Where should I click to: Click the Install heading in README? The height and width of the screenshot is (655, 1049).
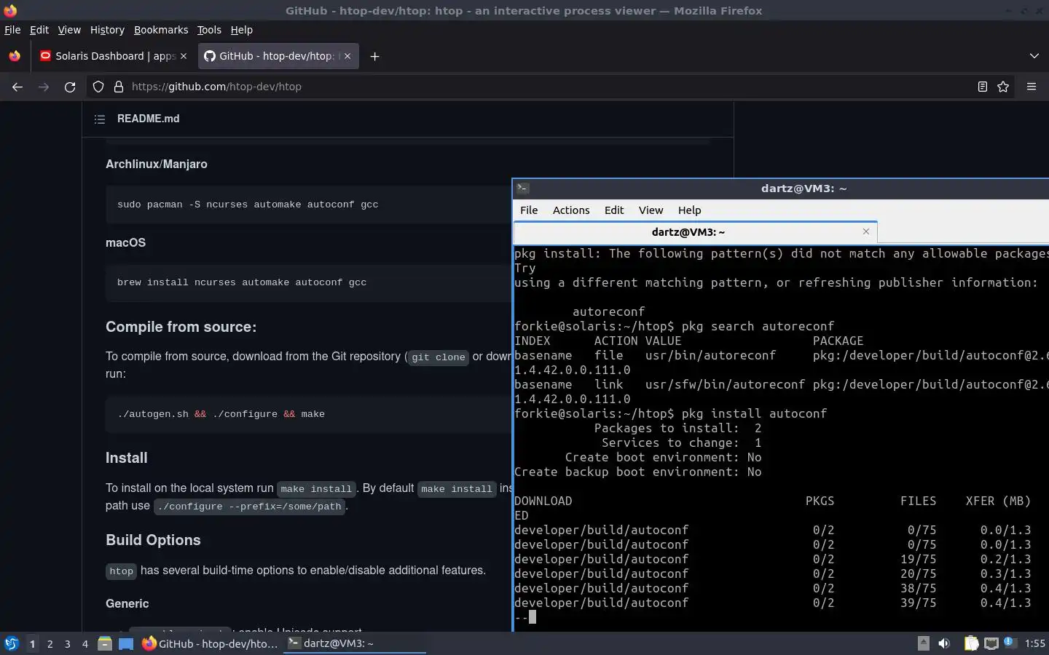pos(126,458)
